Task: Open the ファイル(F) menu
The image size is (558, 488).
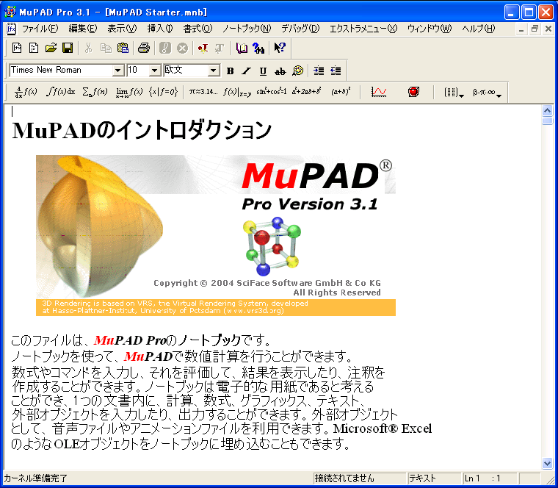Action: 40,29
